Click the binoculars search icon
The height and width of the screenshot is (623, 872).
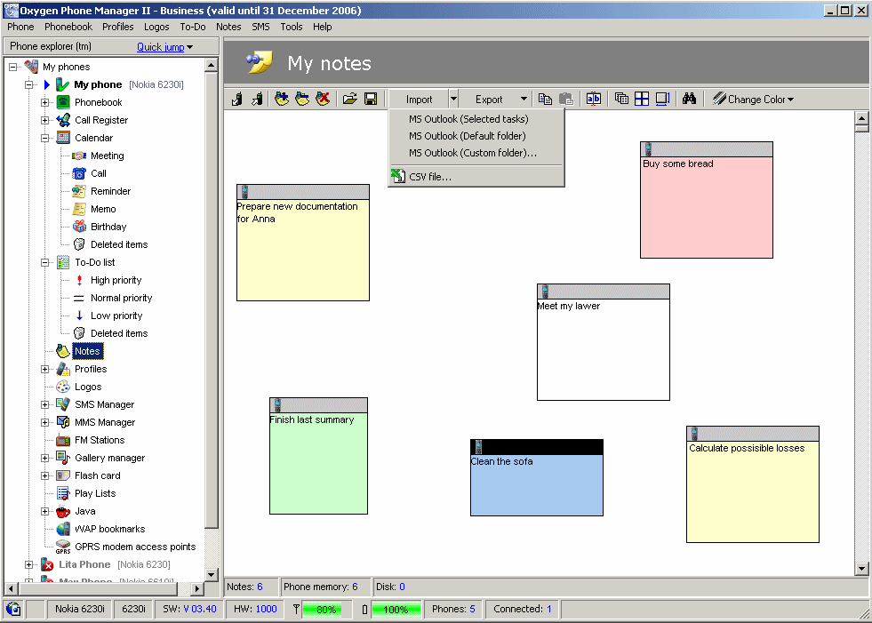click(x=689, y=100)
